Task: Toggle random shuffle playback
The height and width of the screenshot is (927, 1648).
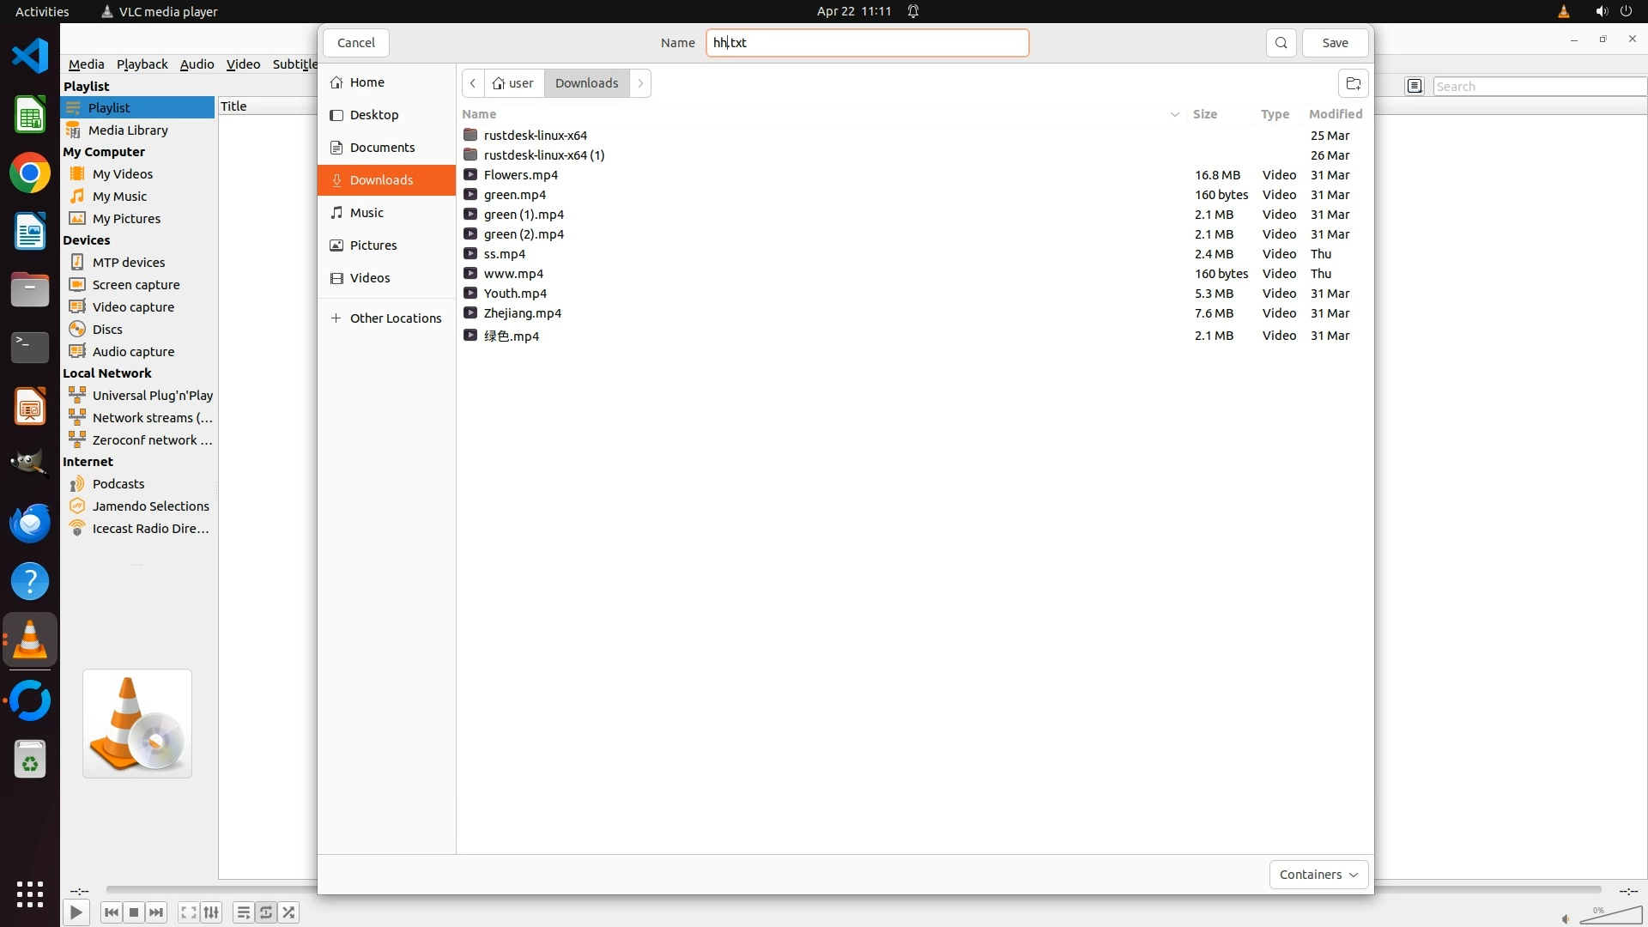Action: 289,912
